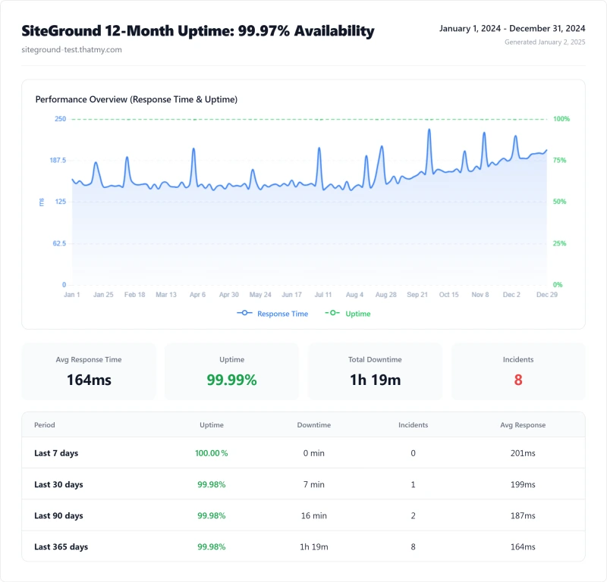The image size is (607, 582).
Task: Click the 100.00% uptime value
Action: tap(212, 453)
